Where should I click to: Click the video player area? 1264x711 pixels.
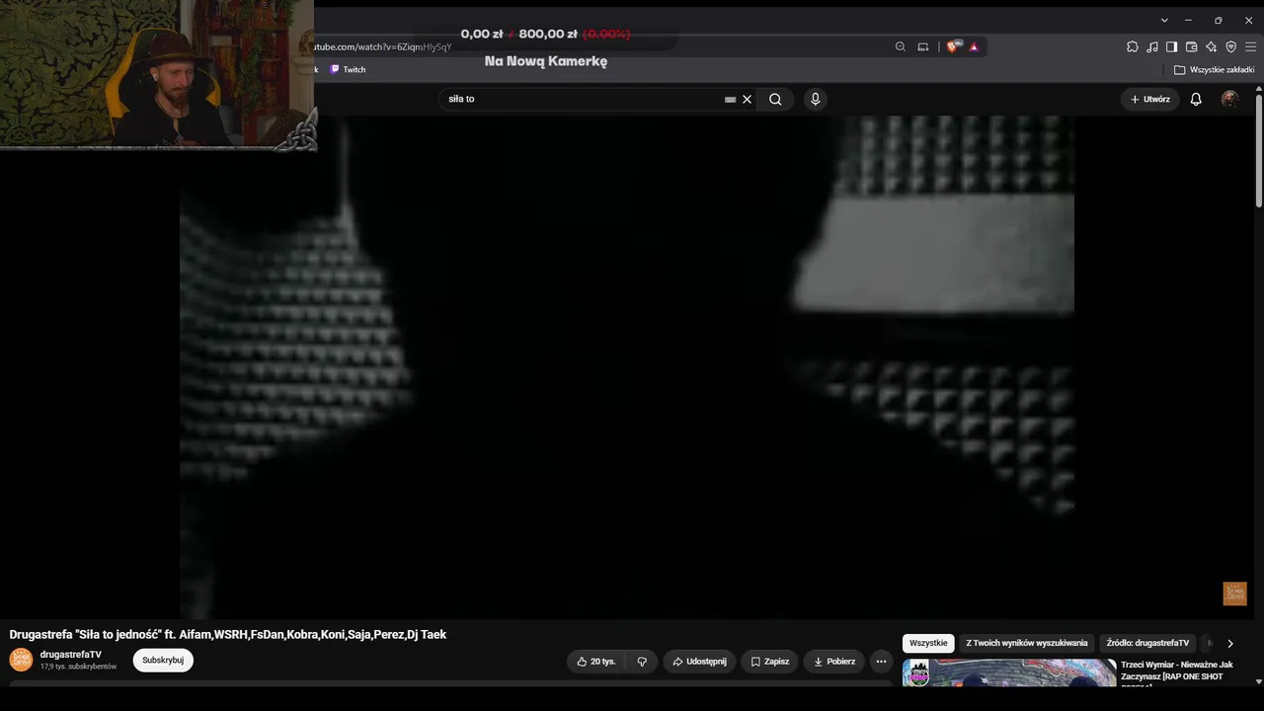[x=627, y=367]
